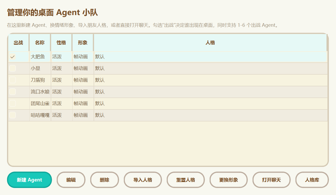This screenshot has height=195, width=336.
Task: Open the 人格库 button
Action: [x=312, y=180]
